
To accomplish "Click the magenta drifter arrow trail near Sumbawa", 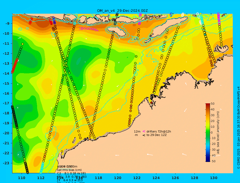I will pos(89,29).
